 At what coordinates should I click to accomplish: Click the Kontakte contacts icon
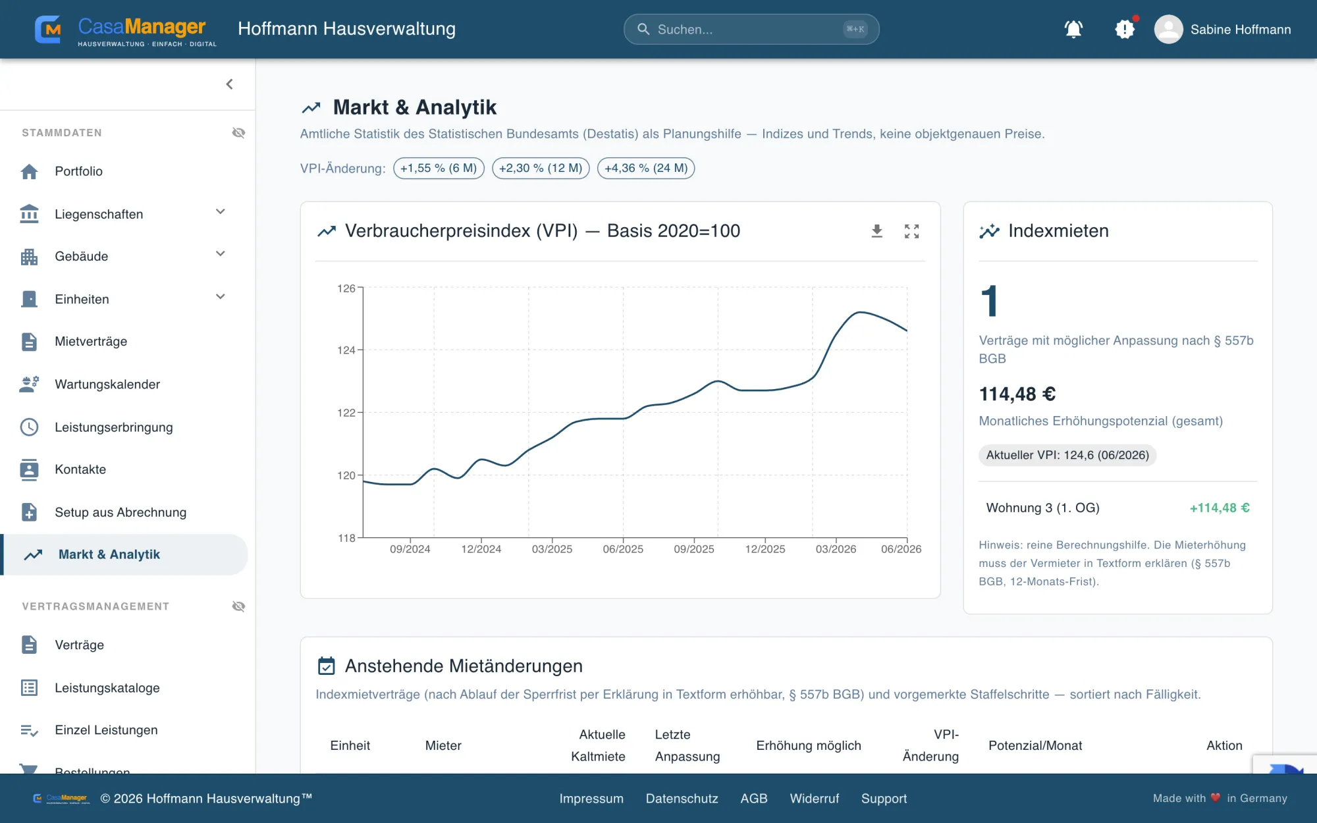[29, 469]
